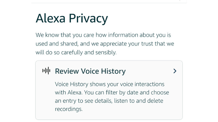Select the Review Voice History title
This screenshot has width=218, height=122.
click(x=90, y=71)
